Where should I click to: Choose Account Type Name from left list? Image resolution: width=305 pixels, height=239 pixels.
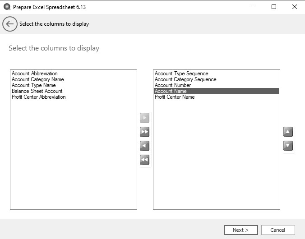pyautogui.click(x=34, y=85)
